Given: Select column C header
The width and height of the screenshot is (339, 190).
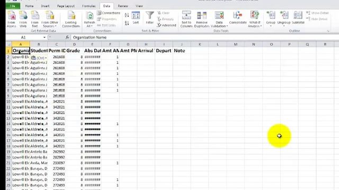Looking at the screenshot, I should pos(57,44).
